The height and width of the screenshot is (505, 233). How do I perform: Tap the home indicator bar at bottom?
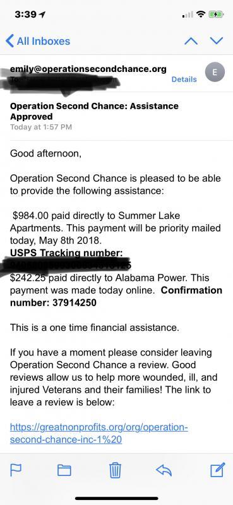117,498
